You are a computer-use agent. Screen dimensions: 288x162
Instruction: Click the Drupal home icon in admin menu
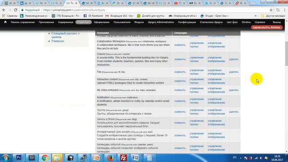pyautogui.click(x=5, y=22)
